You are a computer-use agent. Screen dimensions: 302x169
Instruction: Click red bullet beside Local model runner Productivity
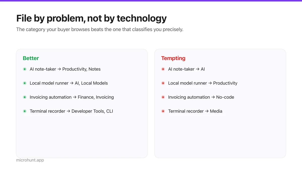(163, 83)
